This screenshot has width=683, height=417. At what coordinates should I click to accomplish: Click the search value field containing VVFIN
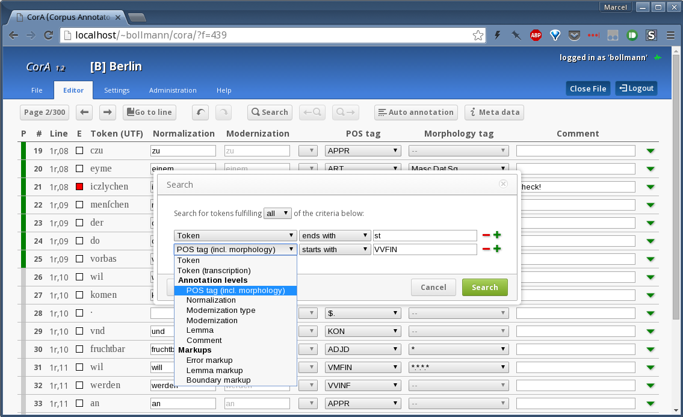click(424, 249)
